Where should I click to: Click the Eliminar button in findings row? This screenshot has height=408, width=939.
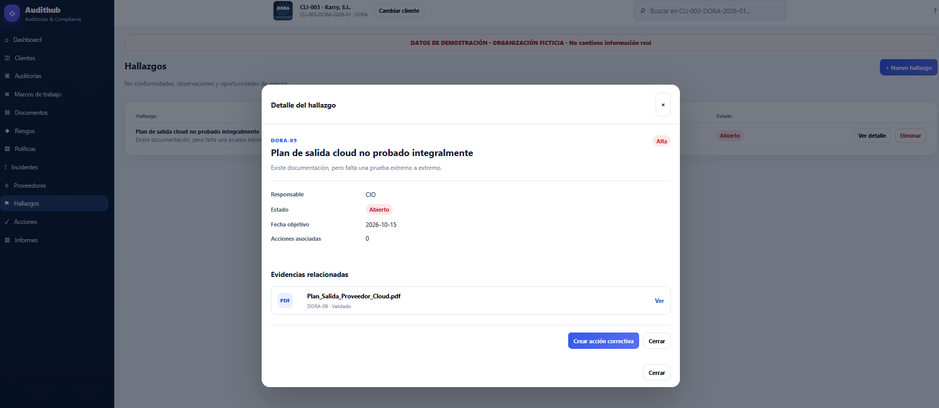[910, 136]
